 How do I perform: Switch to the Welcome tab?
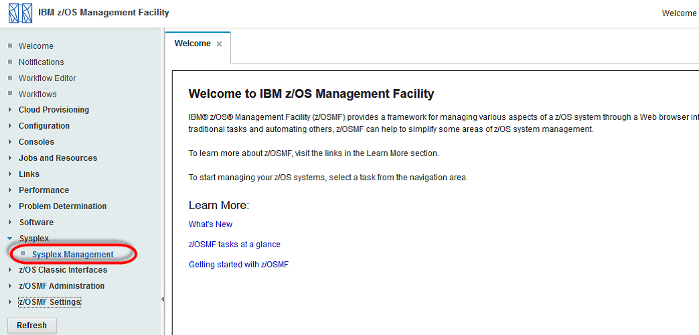click(x=192, y=44)
